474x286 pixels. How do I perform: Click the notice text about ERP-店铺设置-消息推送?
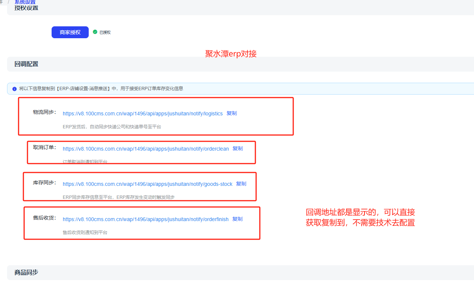[x=101, y=89]
